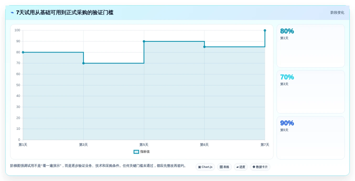Open the 90% 第5天 data card
This screenshot has height=181, width=355.
311,138
